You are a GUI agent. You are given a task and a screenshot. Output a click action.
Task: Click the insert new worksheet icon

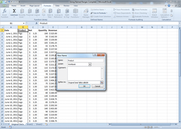click(47, 124)
